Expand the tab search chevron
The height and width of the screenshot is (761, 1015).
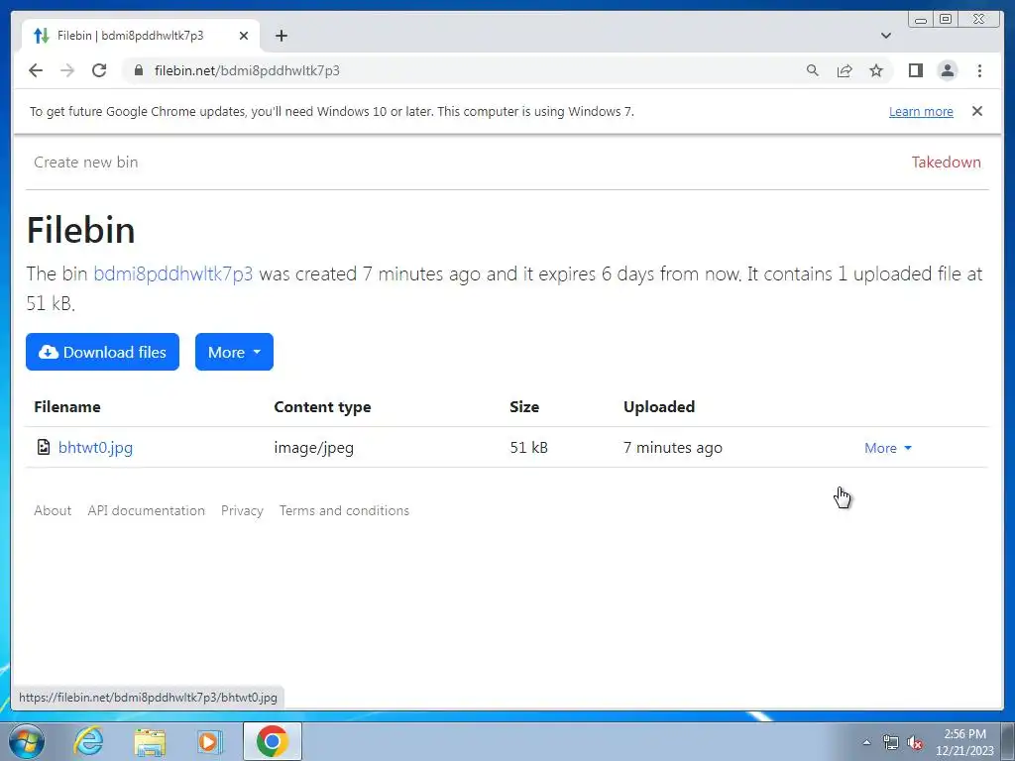(886, 36)
